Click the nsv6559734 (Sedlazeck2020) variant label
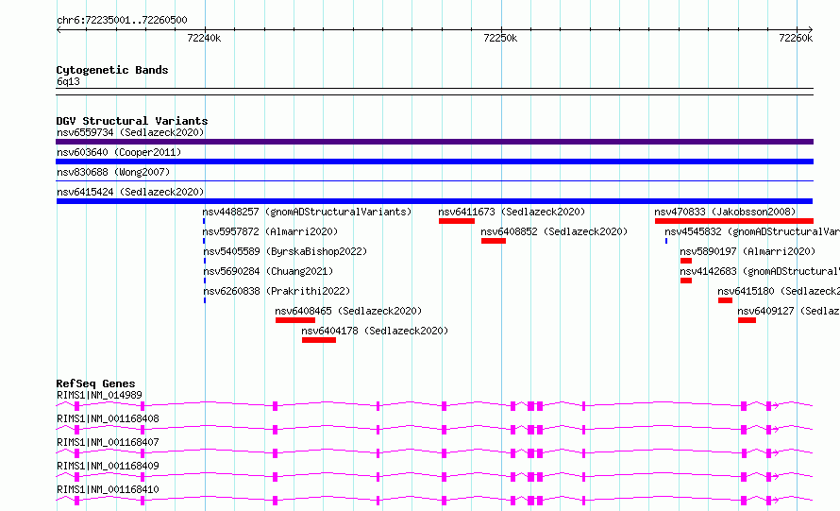840x511 pixels. pos(130,132)
